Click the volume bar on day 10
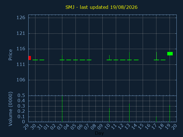The width and height of the screenshot is (183, 137). click(x=109, y=115)
